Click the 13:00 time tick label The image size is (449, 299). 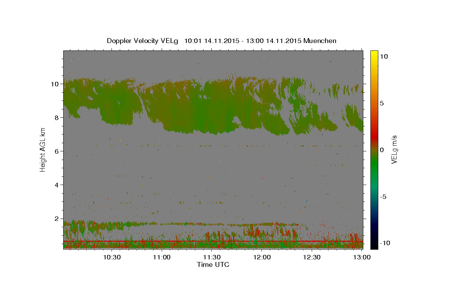362,257
